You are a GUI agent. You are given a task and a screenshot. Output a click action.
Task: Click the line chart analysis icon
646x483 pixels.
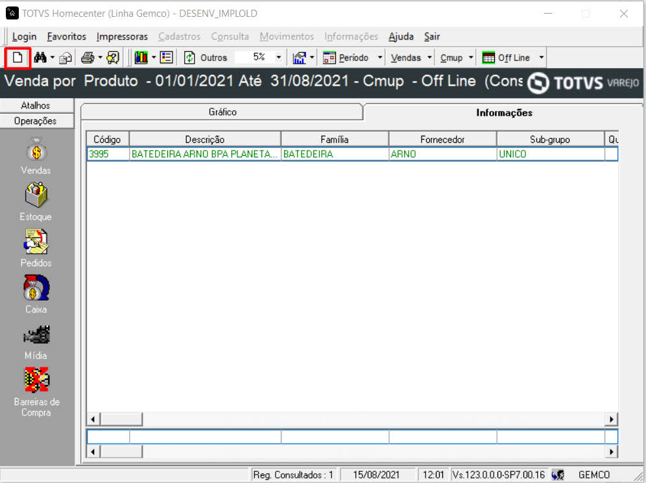point(300,58)
